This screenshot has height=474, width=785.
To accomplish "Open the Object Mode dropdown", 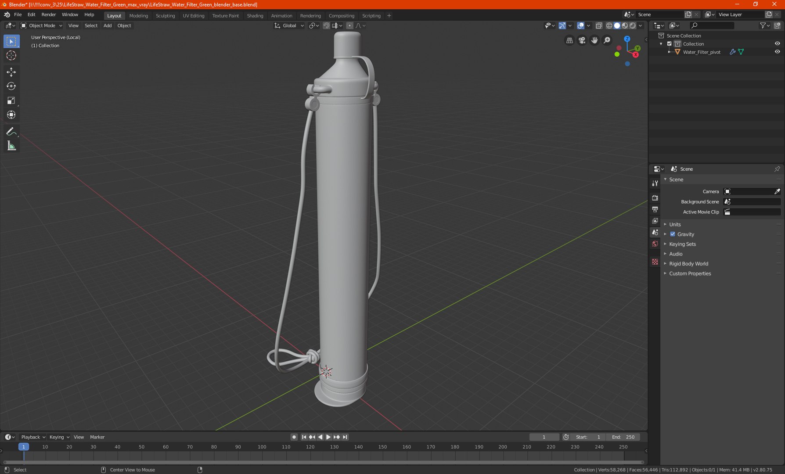I will [x=42, y=25].
